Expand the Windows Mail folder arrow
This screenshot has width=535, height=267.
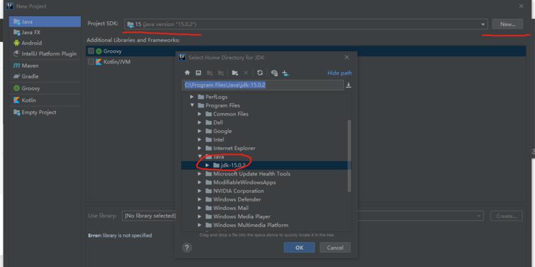(x=200, y=208)
